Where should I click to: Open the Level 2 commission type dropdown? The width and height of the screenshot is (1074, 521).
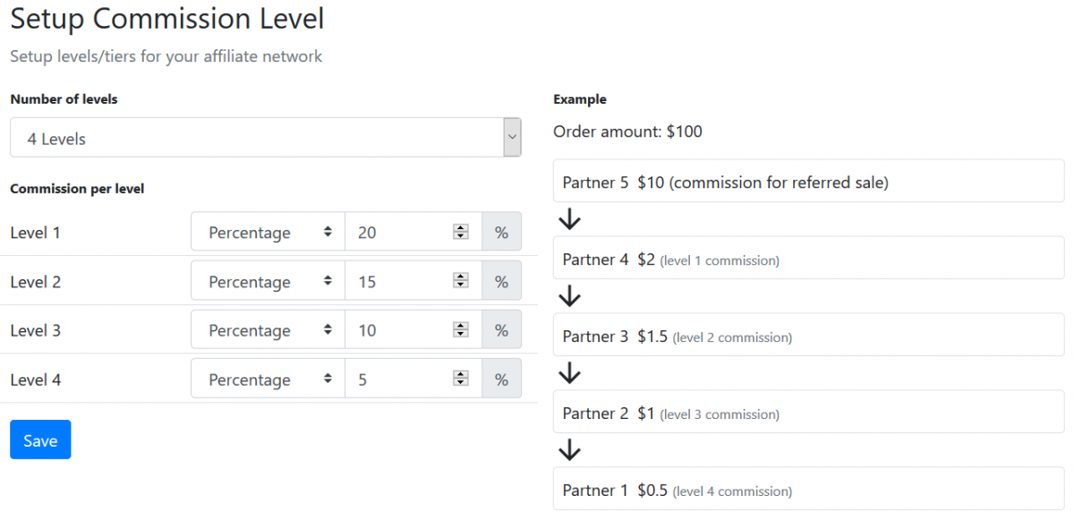pos(267,280)
